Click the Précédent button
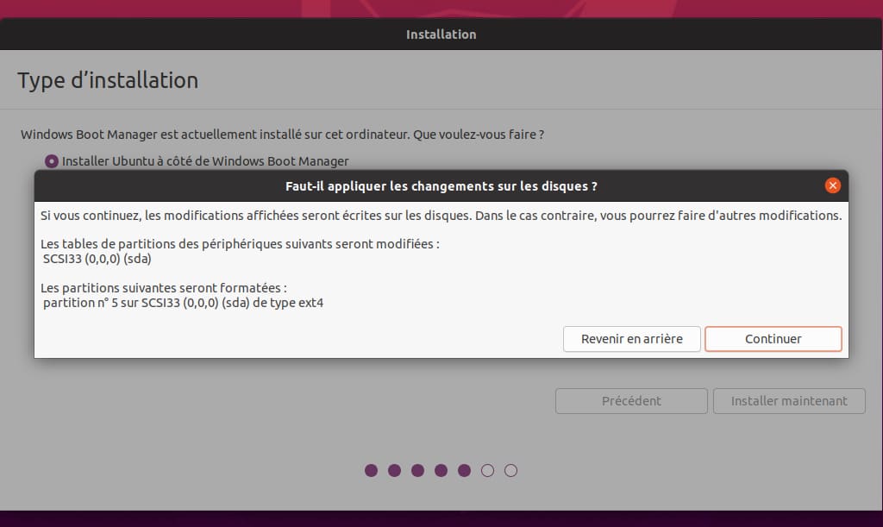This screenshot has height=527, width=883. (x=631, y=401)
